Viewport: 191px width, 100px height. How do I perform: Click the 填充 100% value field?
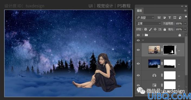tap(179, 29)
